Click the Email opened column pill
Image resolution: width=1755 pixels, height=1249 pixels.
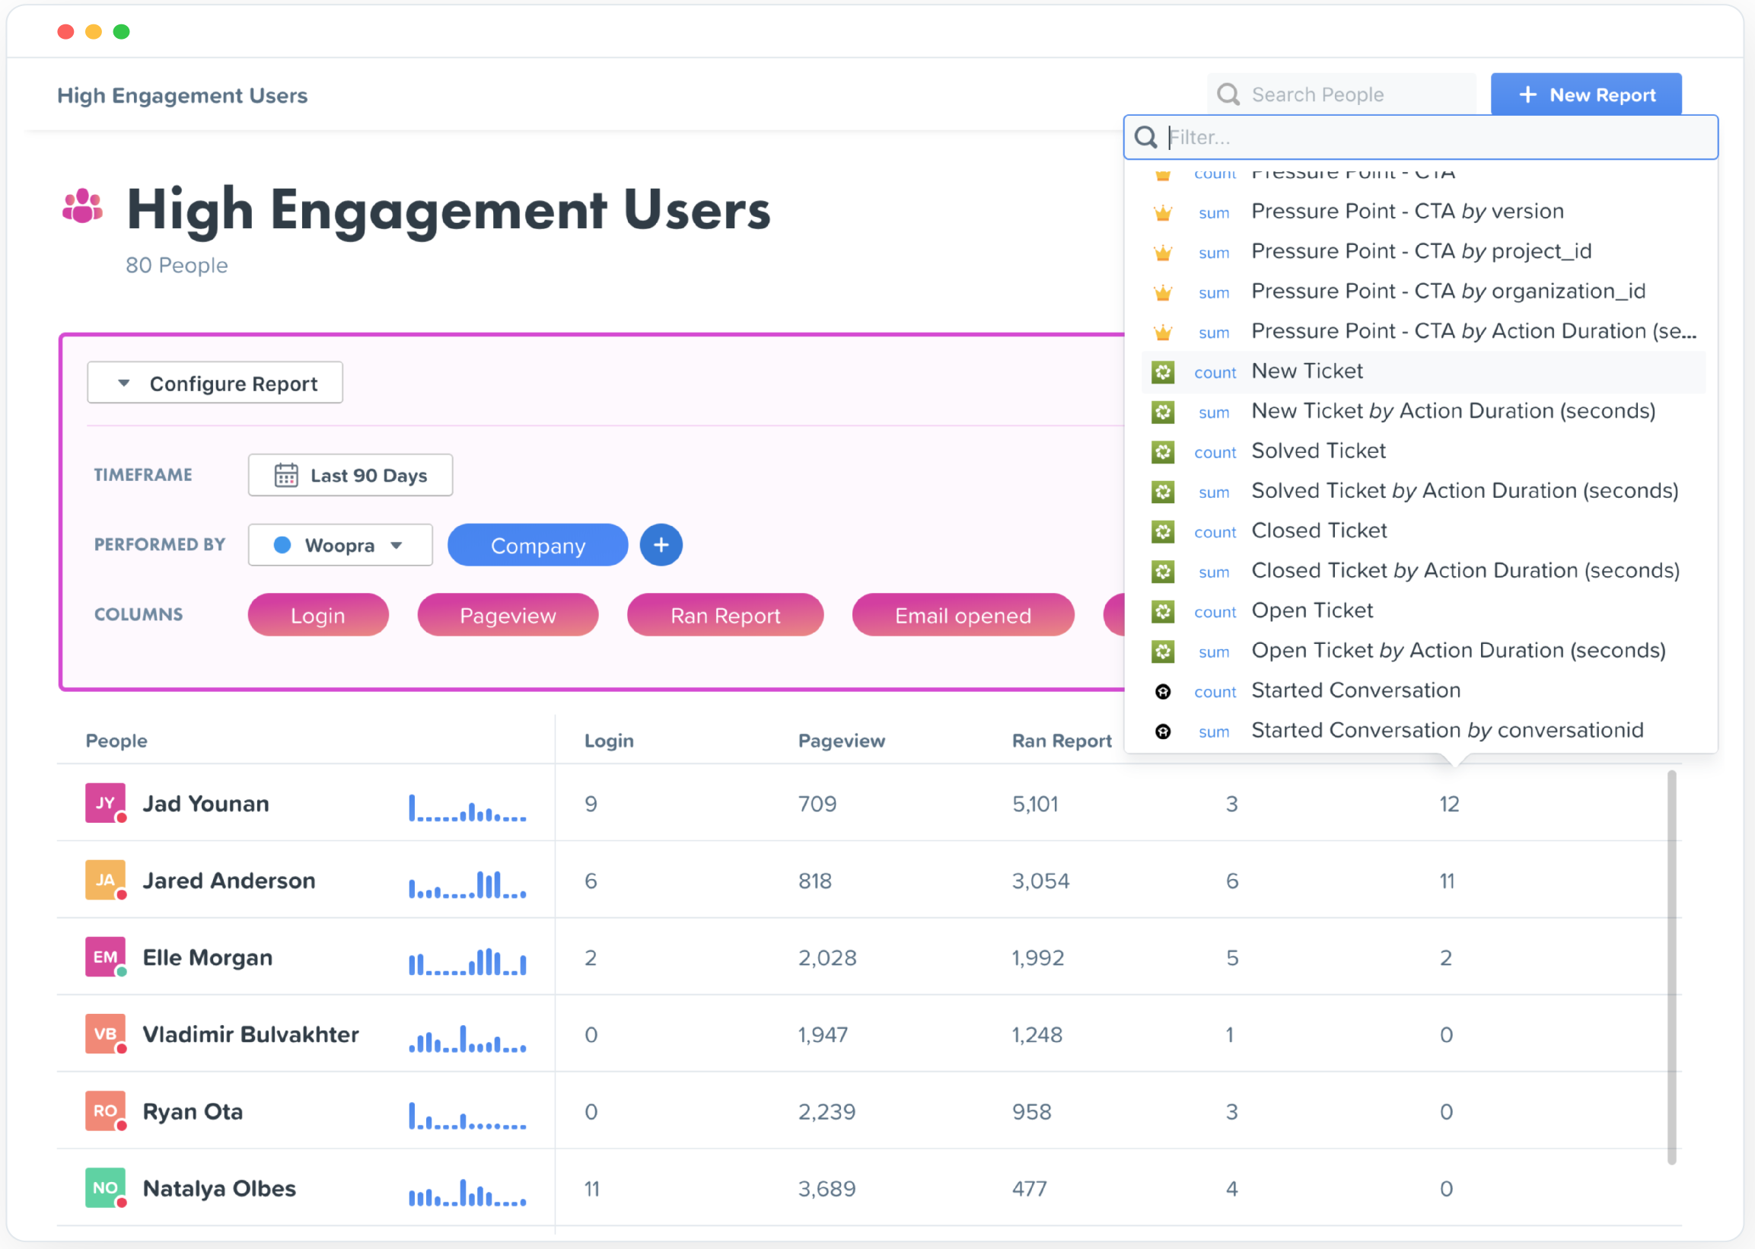coord(963,615)
